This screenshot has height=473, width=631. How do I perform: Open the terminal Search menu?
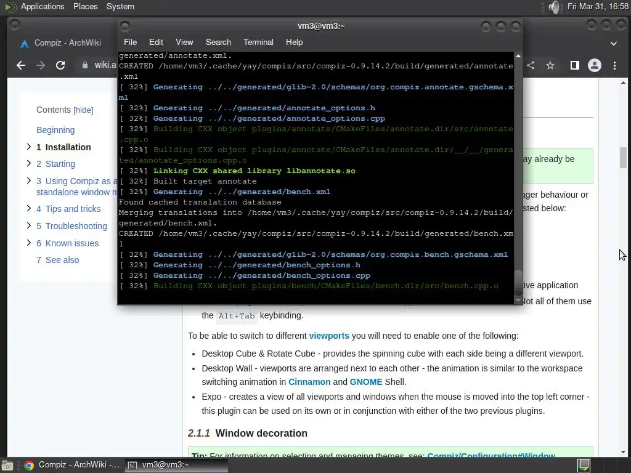point(219,42)
